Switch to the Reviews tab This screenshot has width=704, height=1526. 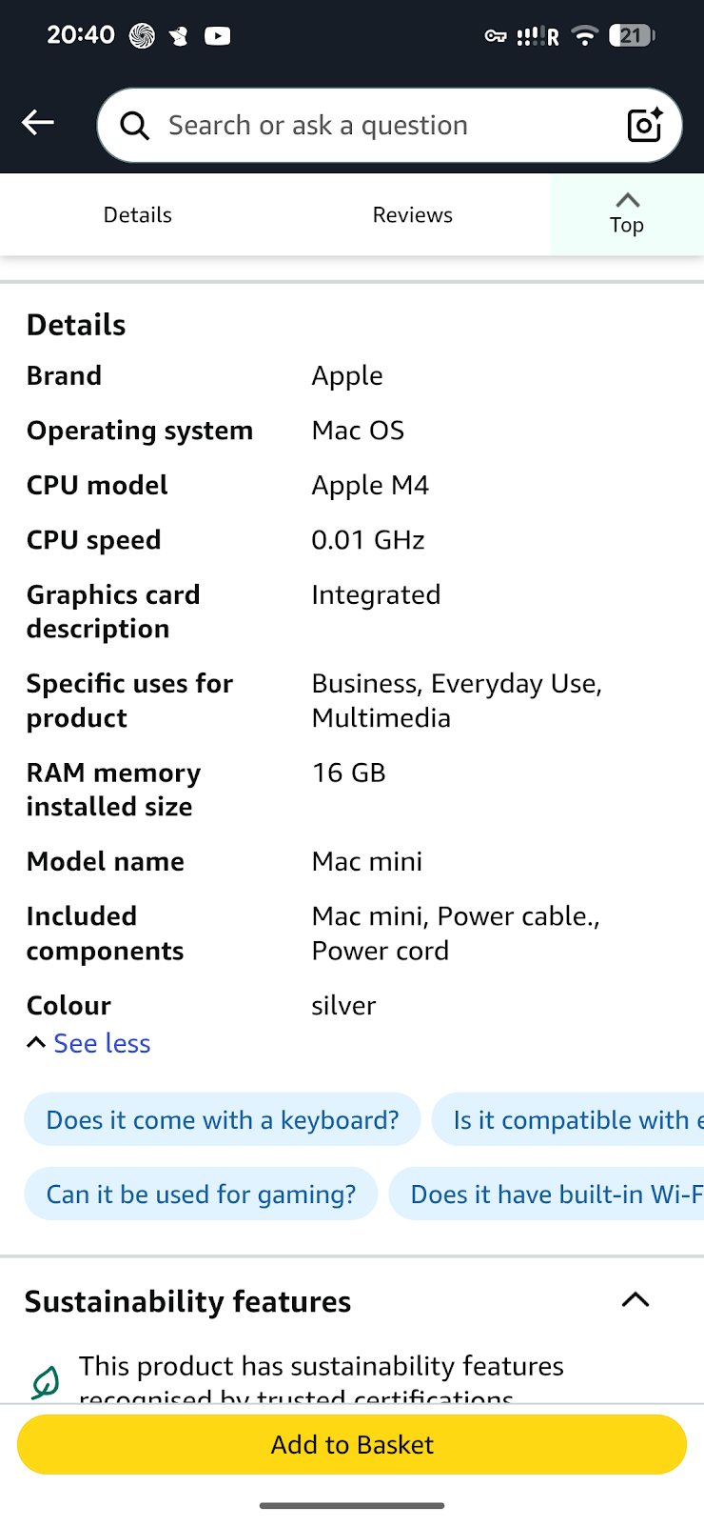[412, 215]
